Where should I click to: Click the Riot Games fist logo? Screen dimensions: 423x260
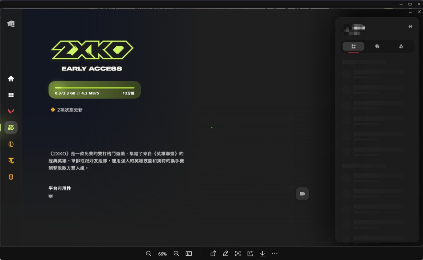(x=11, y=24)
